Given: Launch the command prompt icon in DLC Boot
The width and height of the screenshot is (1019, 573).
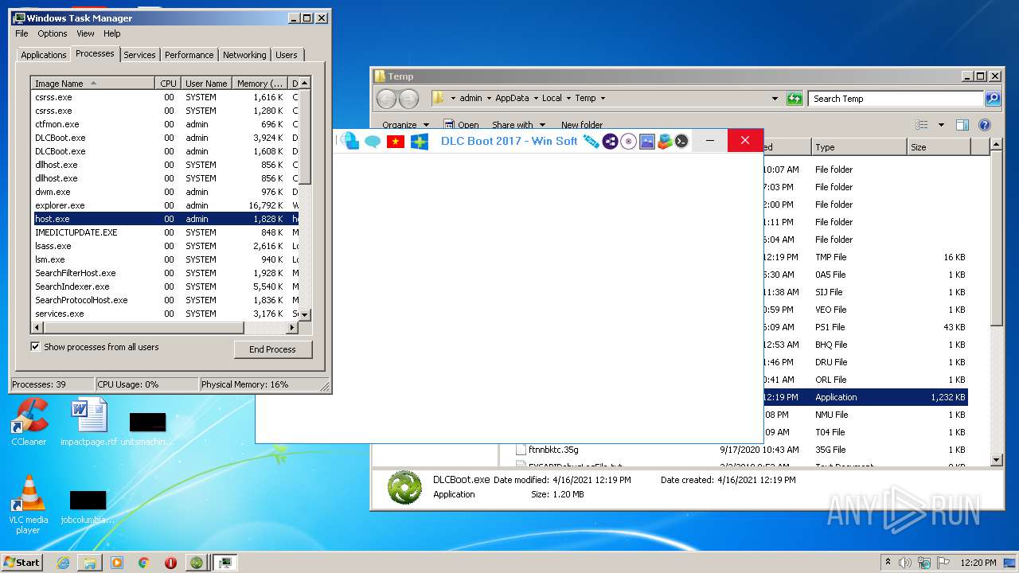Looking at the screenshot, I should coord(681,142).
